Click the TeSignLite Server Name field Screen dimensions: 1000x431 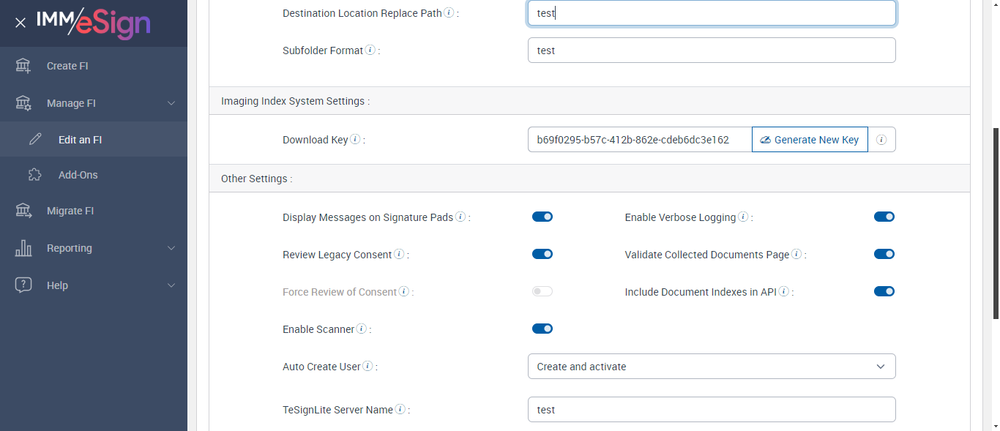click(711, 410)
